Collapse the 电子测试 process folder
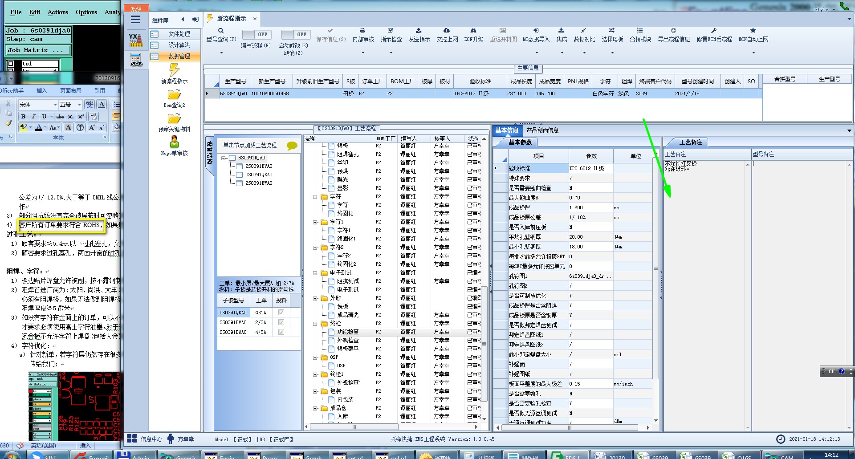 [x=315, y=273]
